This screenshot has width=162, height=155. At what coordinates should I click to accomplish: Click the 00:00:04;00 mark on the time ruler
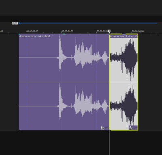coord(67,31)
